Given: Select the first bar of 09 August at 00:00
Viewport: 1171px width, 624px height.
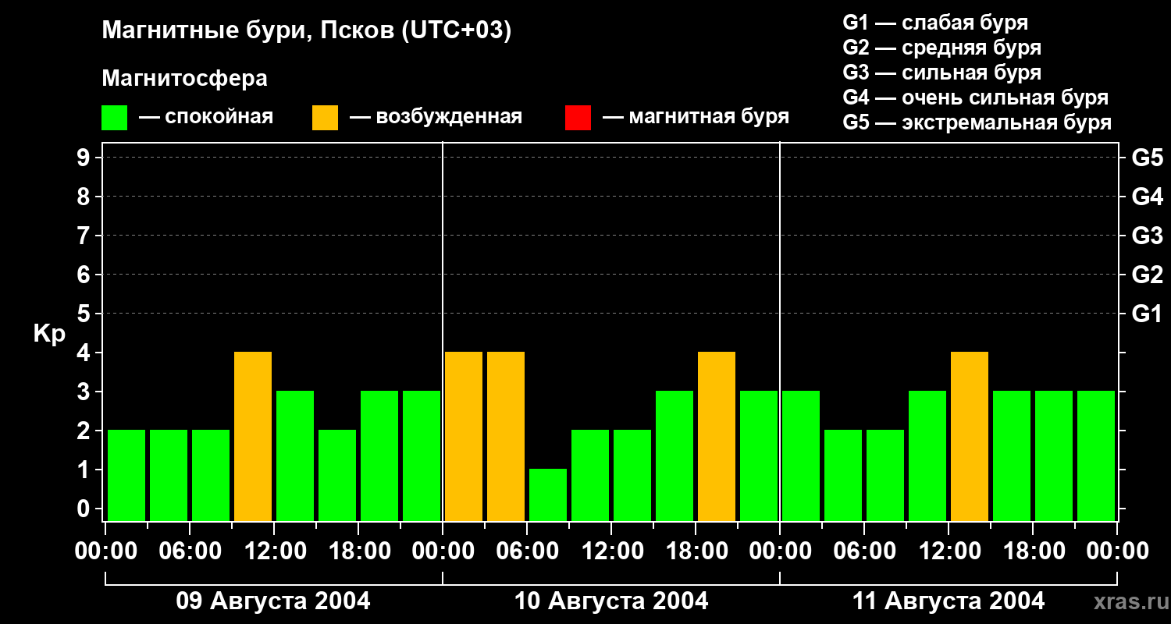Looking at the screenshot, I should pyautogui.click(x=126, y=476).
